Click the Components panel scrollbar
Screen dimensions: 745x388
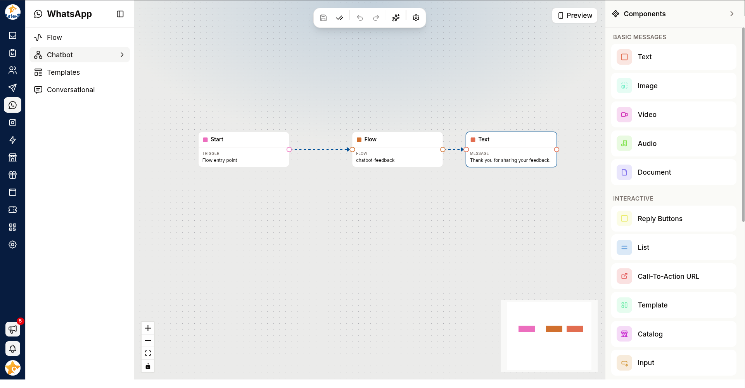(743, 124)
